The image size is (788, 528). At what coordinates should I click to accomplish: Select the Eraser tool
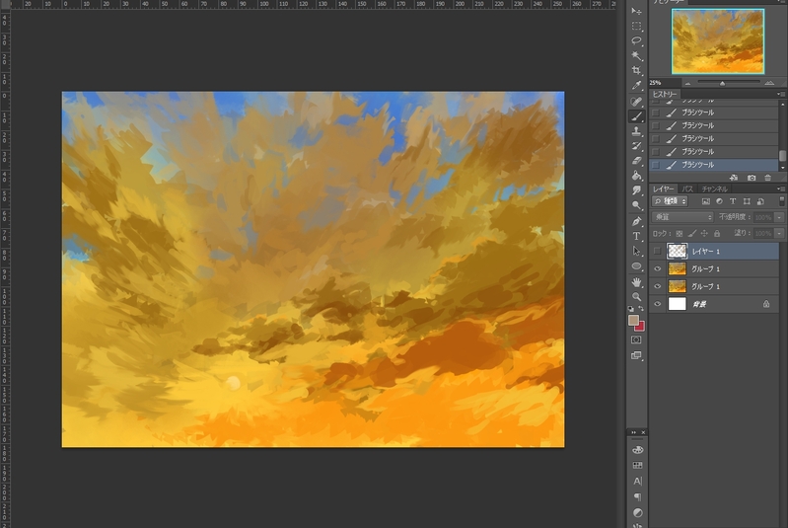[x=636, y=161]
